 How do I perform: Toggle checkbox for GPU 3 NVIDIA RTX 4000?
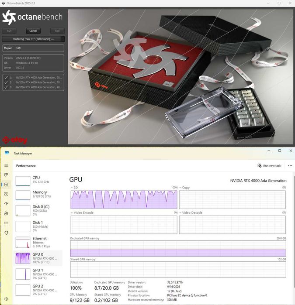[6, 87]
